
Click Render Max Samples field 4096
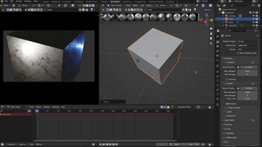coord(247,92)
